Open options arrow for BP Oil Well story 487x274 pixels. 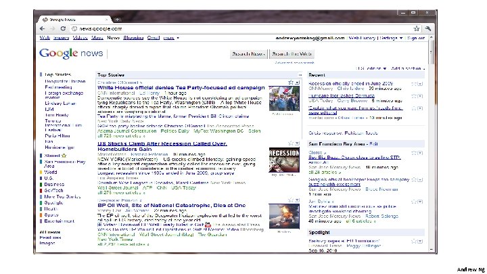coord(297,200)
